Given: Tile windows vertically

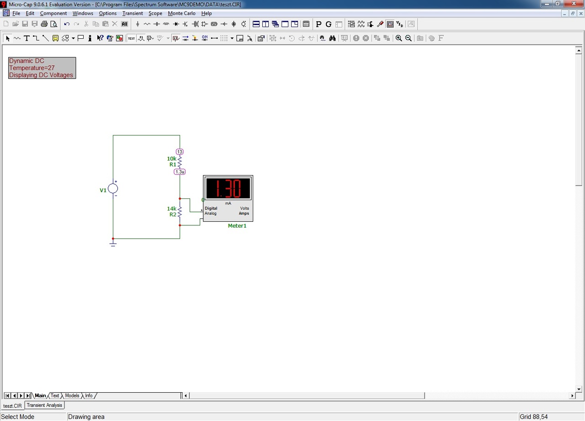Looking at the screenshot, I should pos(266,24).
